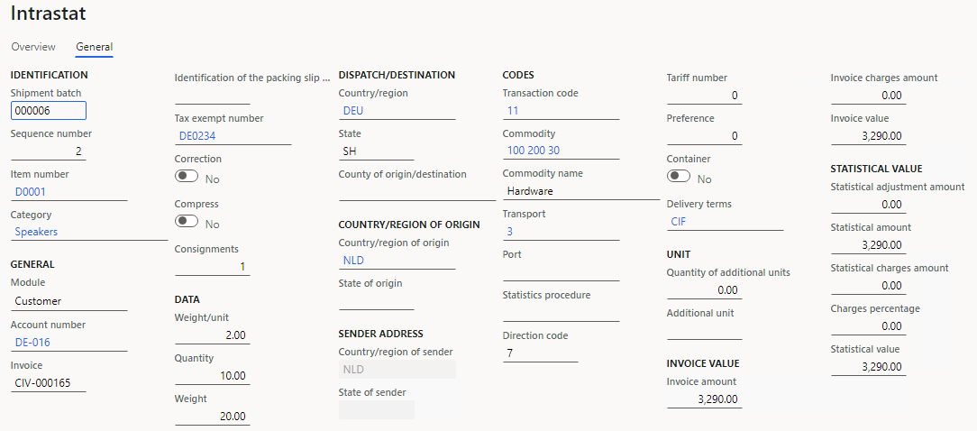
Task: Click the Tariff number field
Action: coord(704,96)
